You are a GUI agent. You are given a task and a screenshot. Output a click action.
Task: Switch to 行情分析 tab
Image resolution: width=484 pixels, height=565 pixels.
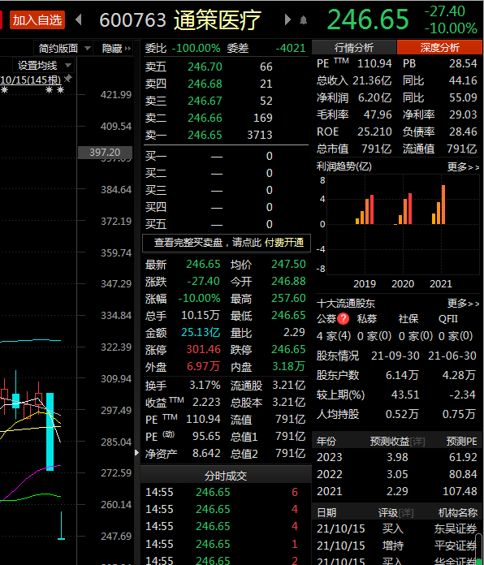point(354,47)
